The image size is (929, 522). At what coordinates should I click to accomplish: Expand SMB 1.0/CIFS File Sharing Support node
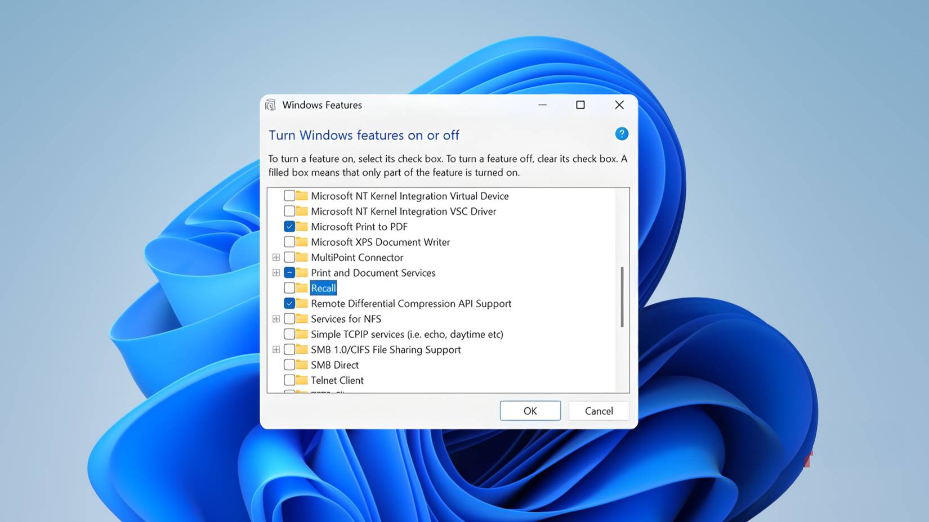coord(276,349)
